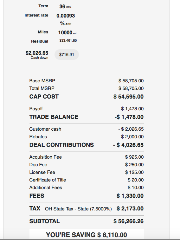The height and width of the screenshot is (240, 180).
Task: Click the 0.00093 interest rate value
Action: [x=66, y=16]
